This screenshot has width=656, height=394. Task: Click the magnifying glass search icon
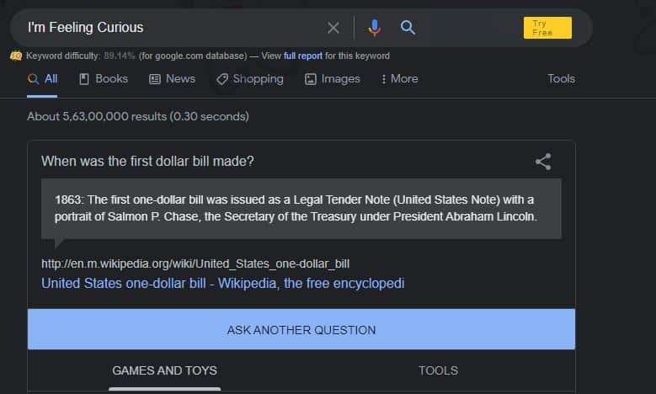pos(408,28)
